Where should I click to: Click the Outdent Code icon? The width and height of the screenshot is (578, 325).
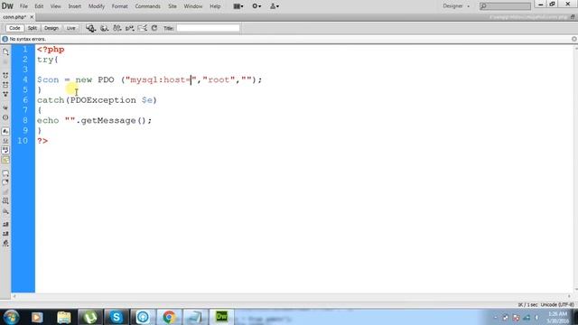pyautogui.click(x=5, y=234)
